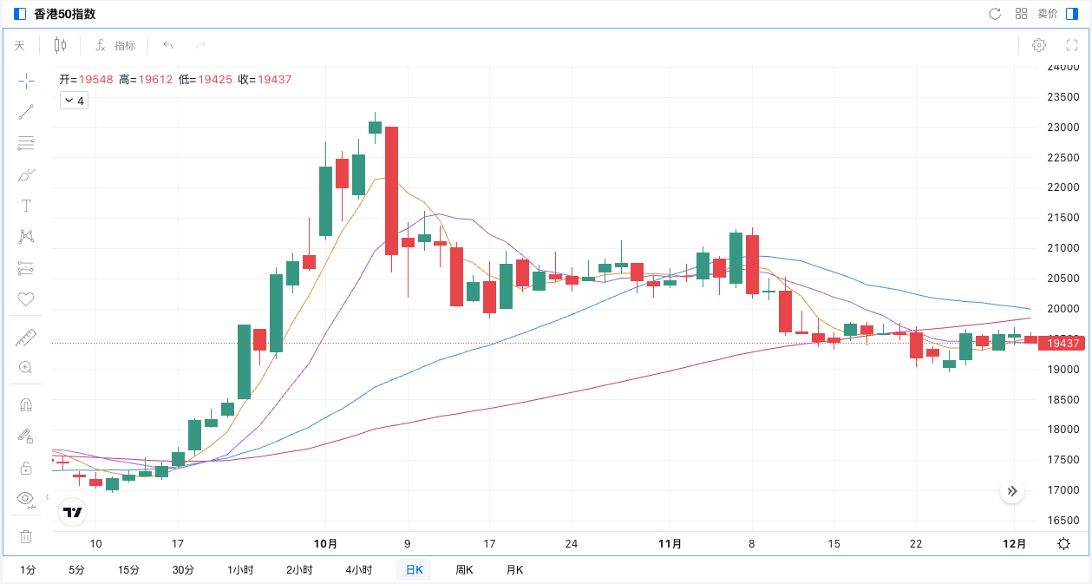Select the trend line drawing tool
The height and width of the screenshot is (584, 1092).
tap(26, 112)
